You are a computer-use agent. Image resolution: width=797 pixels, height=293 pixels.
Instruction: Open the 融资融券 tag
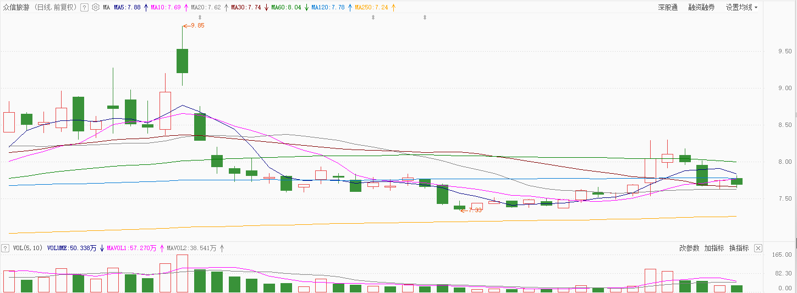(701, 8)
